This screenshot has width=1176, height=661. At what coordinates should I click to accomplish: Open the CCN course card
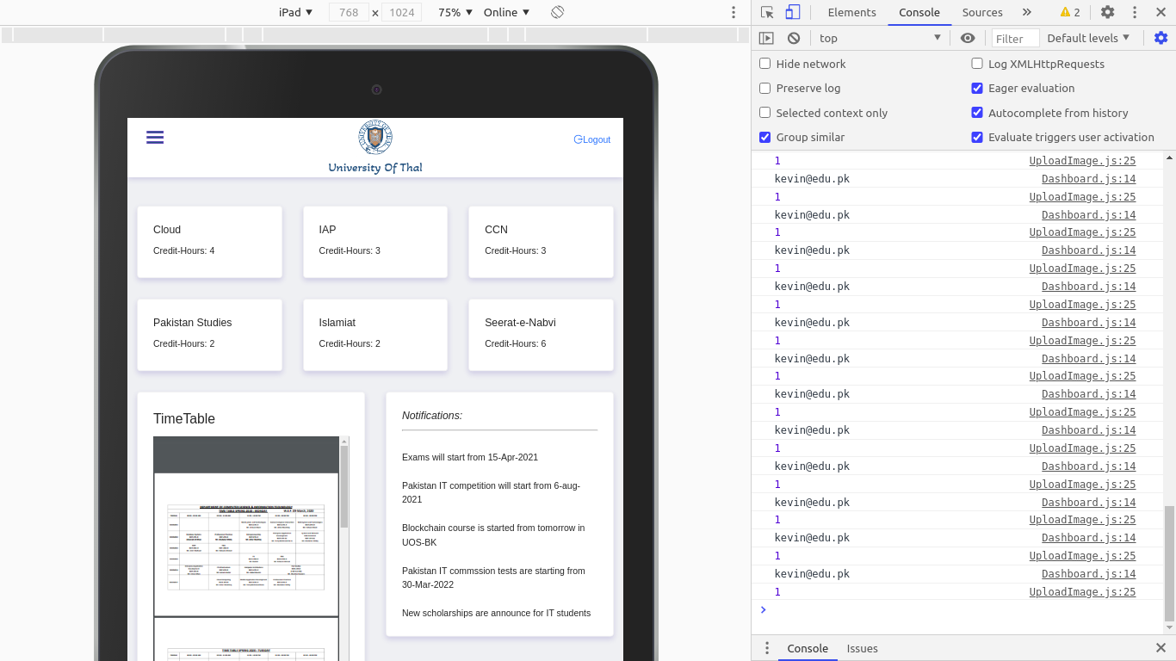point(541,242)
